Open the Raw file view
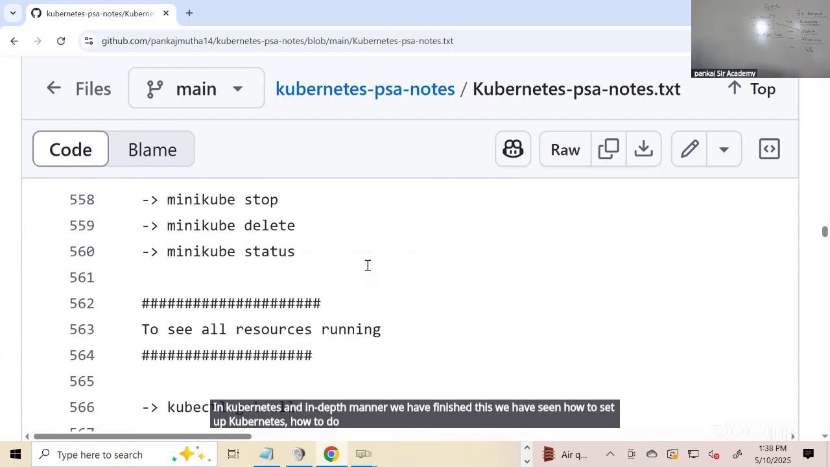This screenshot has width=830, height=467. pyautogui.click(x=565, y=149)
